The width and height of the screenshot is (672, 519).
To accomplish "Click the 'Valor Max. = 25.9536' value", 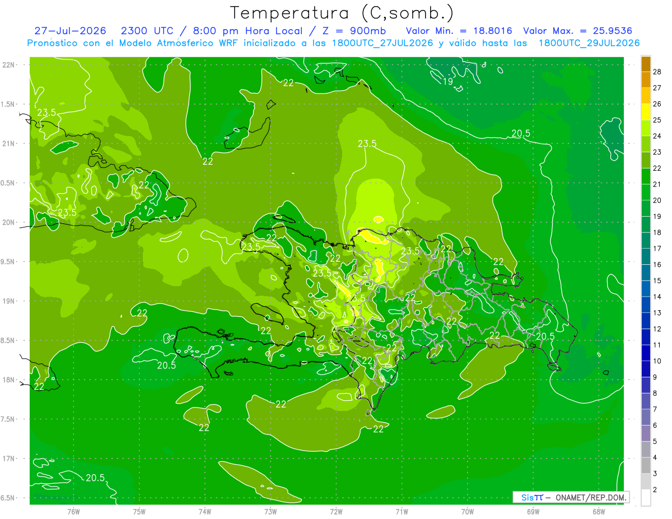I will (x=578, y=31).
